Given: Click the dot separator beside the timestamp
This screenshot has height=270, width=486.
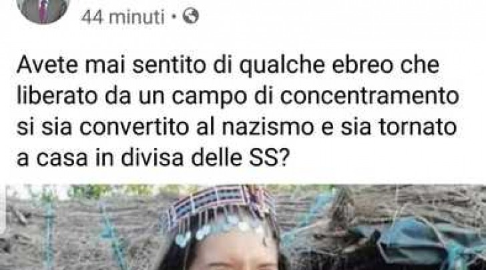Looking at the screenshot, I should pyautogui.click(x=174, y=17).
